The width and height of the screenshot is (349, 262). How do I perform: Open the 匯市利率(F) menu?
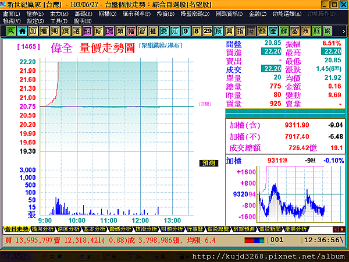coord(137,14)
